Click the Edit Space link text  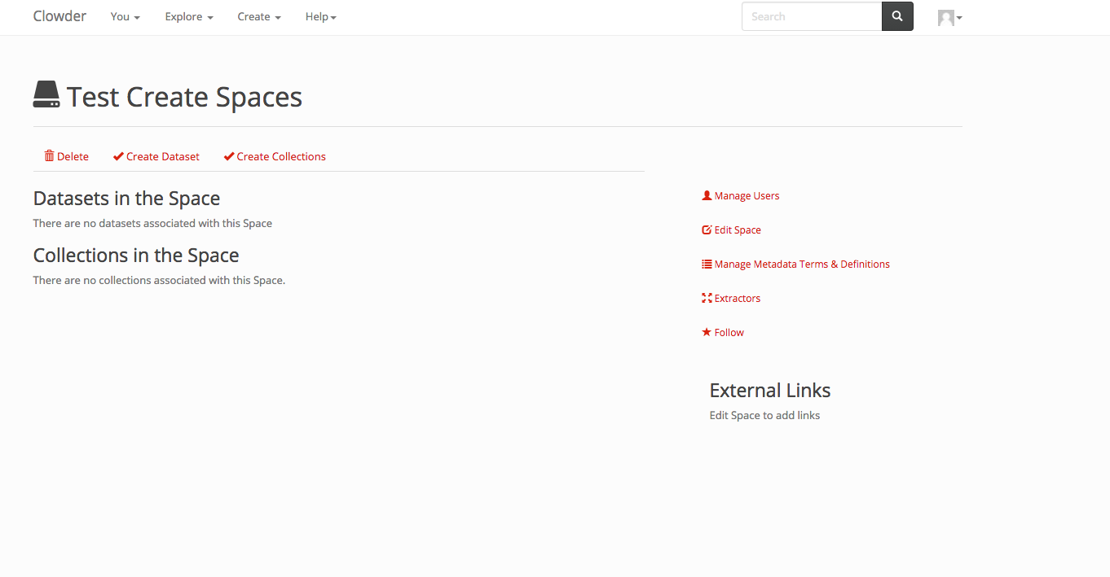738,229
